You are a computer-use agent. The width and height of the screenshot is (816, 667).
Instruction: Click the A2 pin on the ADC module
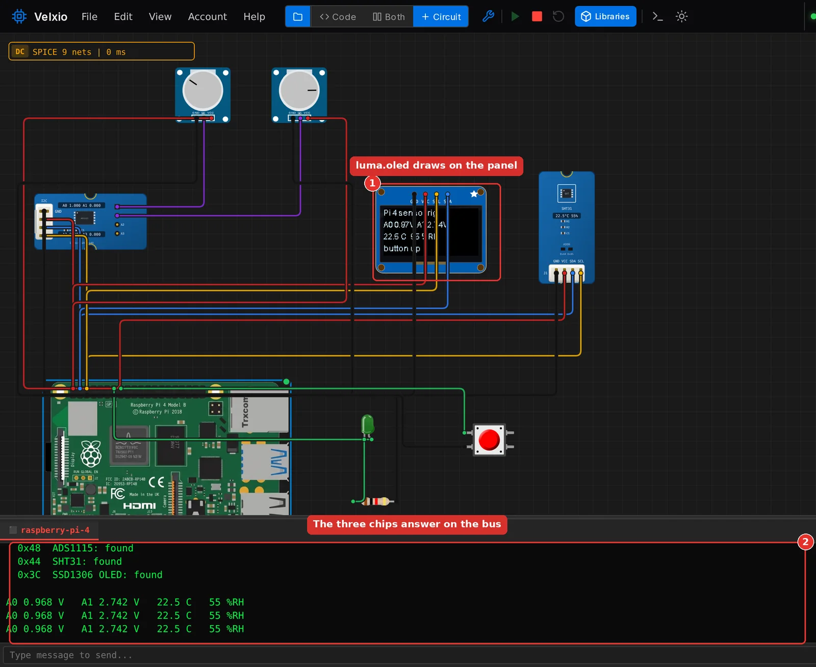pyautogui.click(x=117, y=224)
